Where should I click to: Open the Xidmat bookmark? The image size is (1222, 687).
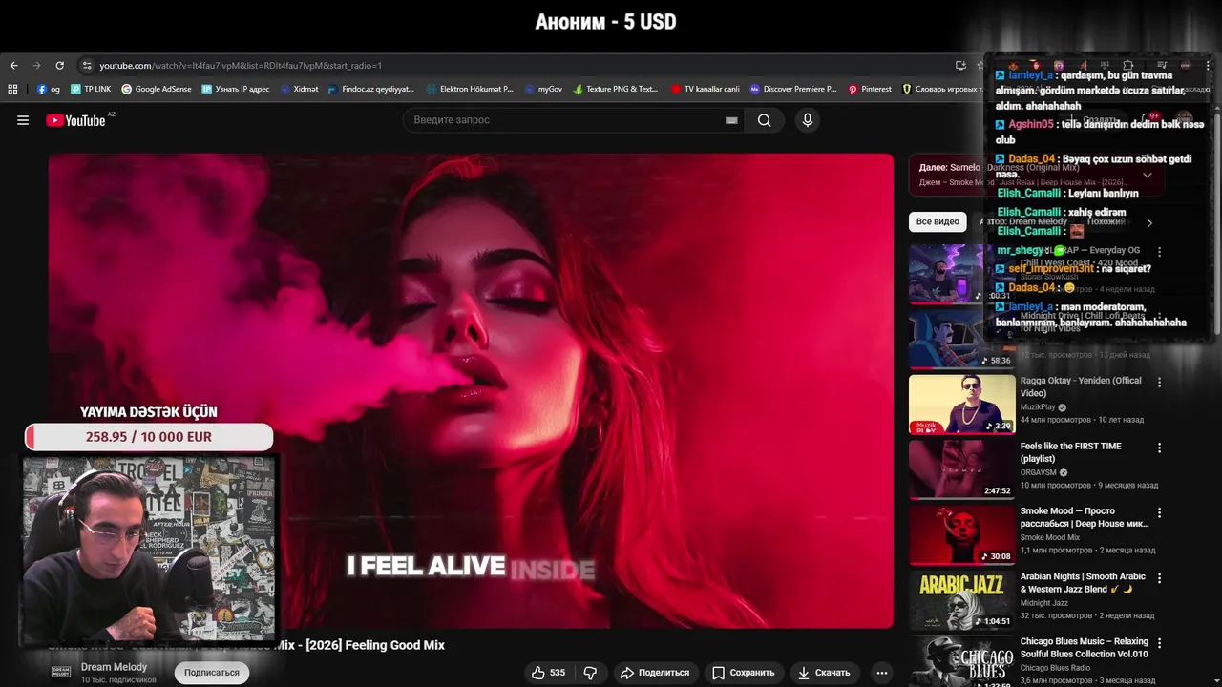299,89
